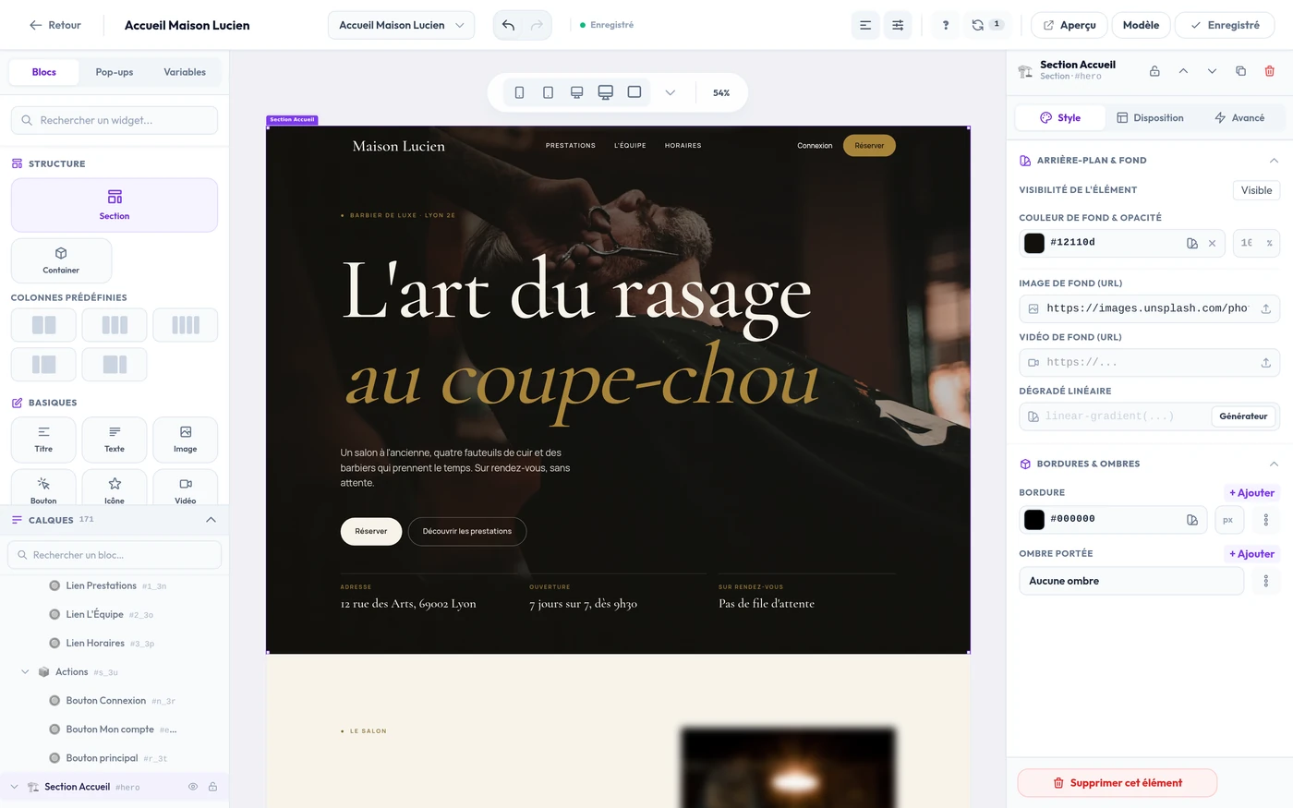This screenshot has width=1293, height=808.
Task: Switch to the Pop-ups tab
Action: pos(115,72)
